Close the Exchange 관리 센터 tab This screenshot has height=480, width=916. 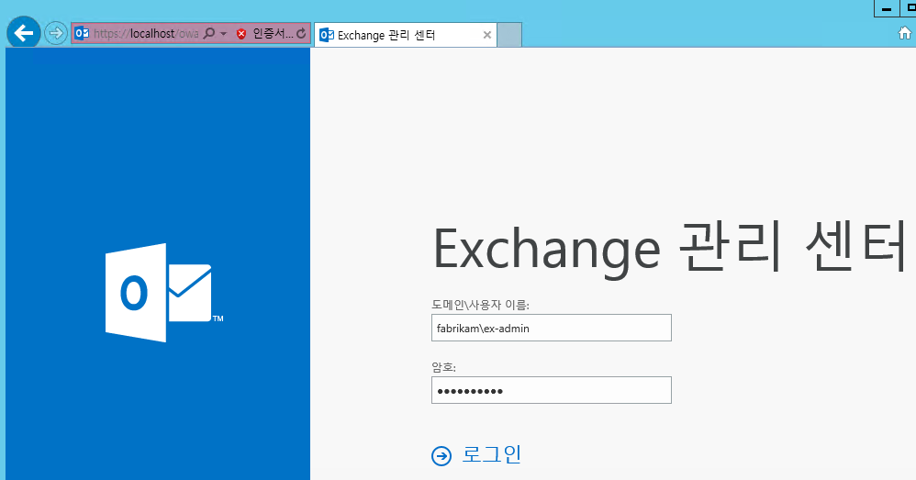coord(487,35)
